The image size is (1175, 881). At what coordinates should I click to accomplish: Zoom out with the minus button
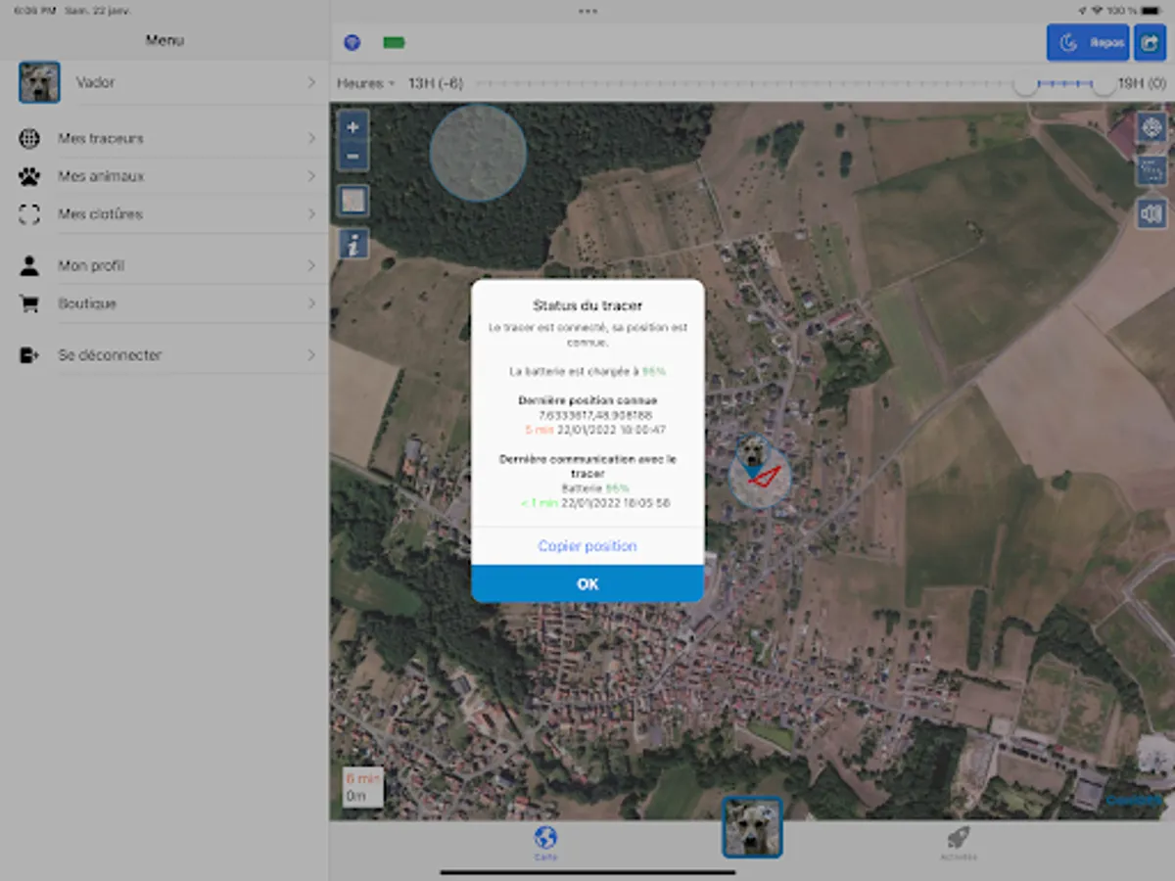[x=353, y=155]
